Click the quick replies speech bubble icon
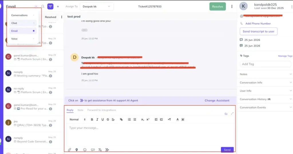 click(93, 150)
